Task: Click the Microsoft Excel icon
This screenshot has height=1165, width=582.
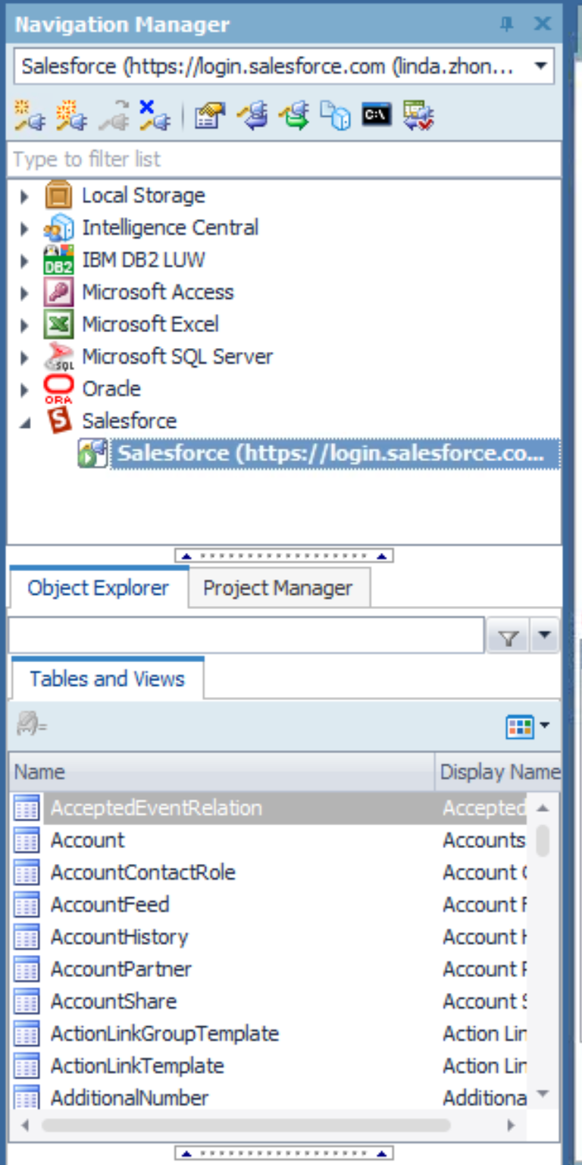Action: point(58,325)
